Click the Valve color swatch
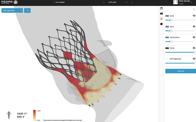 tap(167, 27)
